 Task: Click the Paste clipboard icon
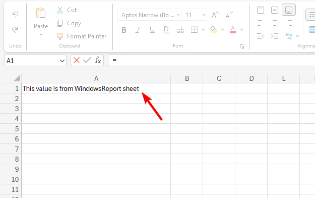41,13
